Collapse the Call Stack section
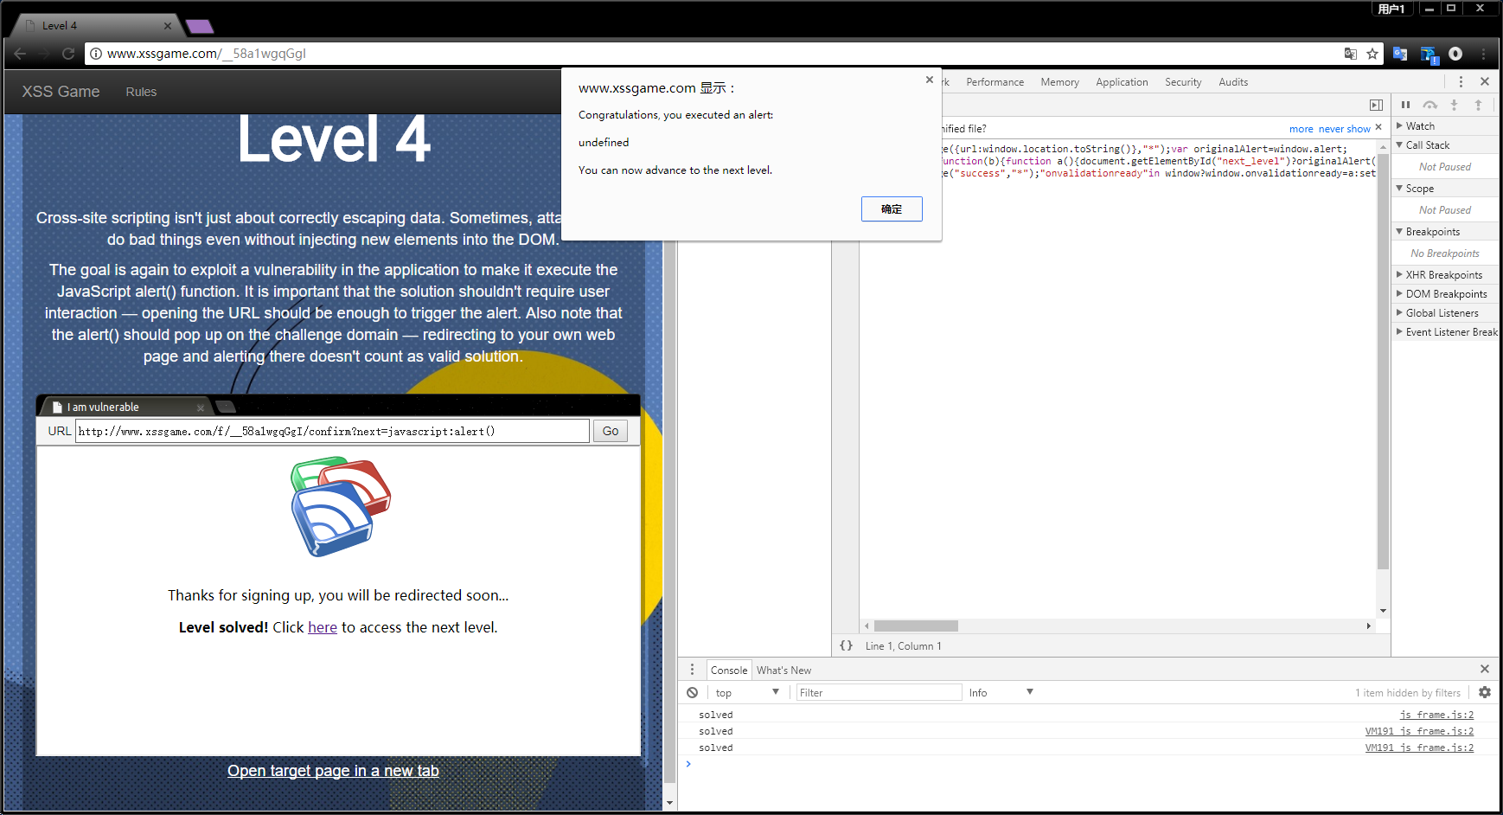Viewport: 1503px width, 815px height. click(1427, 145)
